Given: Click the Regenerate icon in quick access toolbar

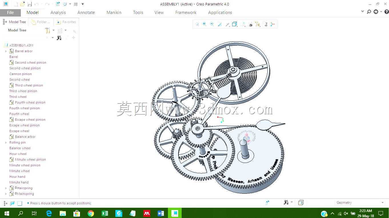Looking at the screenshot, I should coord(58,4).
